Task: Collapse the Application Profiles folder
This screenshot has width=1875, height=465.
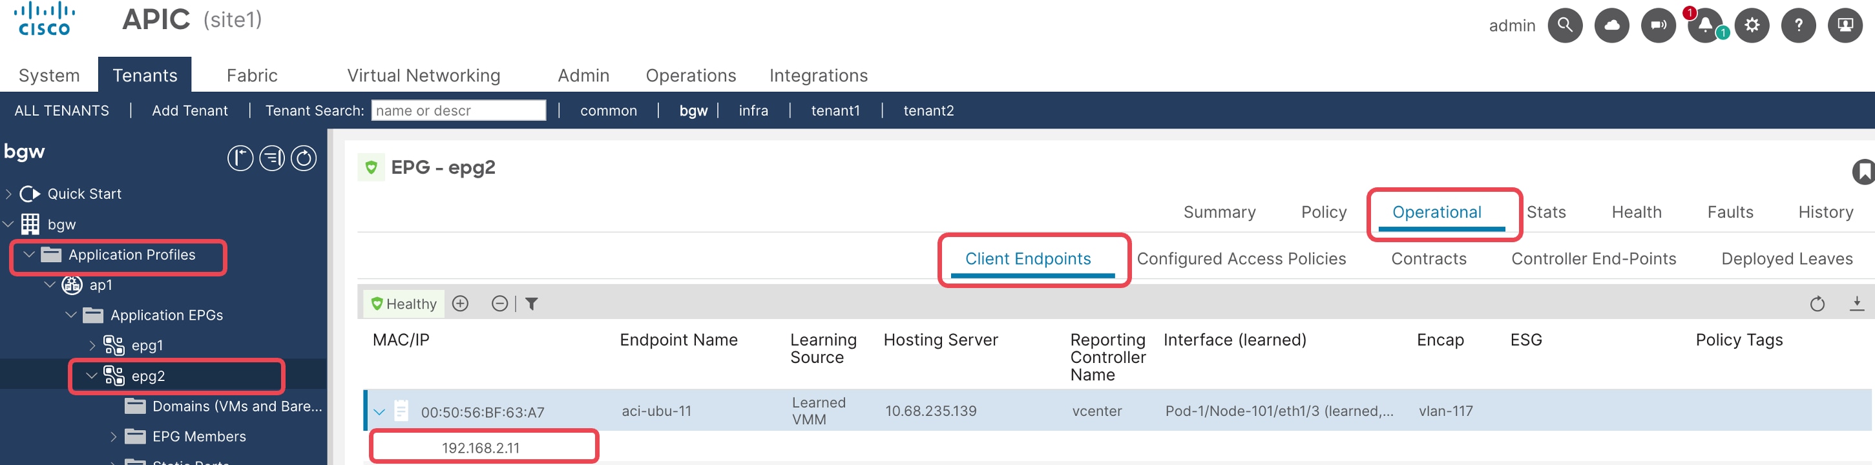Action: point(29,254)
